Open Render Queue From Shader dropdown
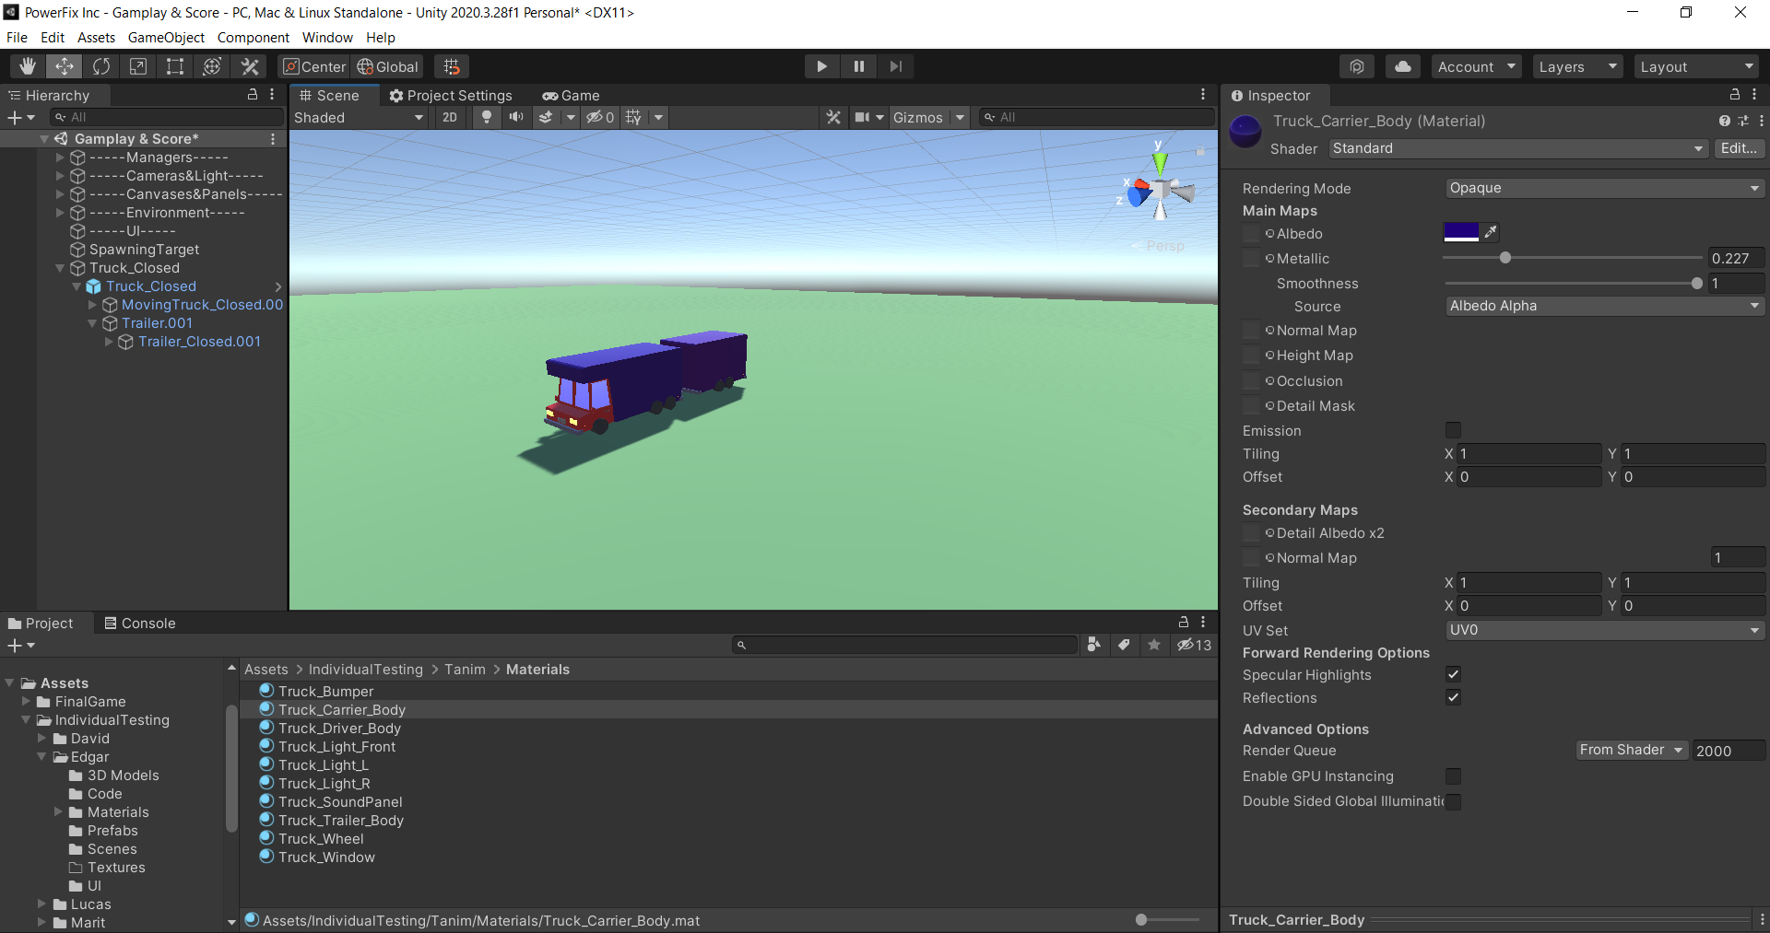Image resolution: width=1770 pixels, height=933 pixels. click(1632, 750)
